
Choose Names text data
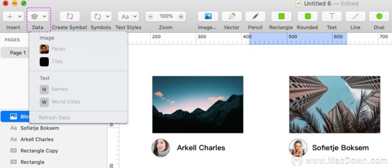[x=78, y=89]
